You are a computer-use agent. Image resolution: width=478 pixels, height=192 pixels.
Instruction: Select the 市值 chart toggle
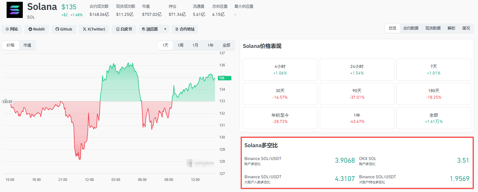(27, 45)
